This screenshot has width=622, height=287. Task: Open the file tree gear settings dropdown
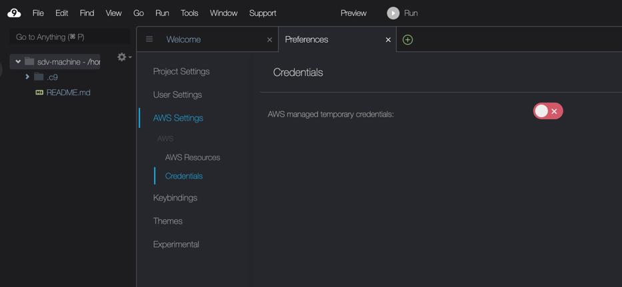click(x=125, y=57)
